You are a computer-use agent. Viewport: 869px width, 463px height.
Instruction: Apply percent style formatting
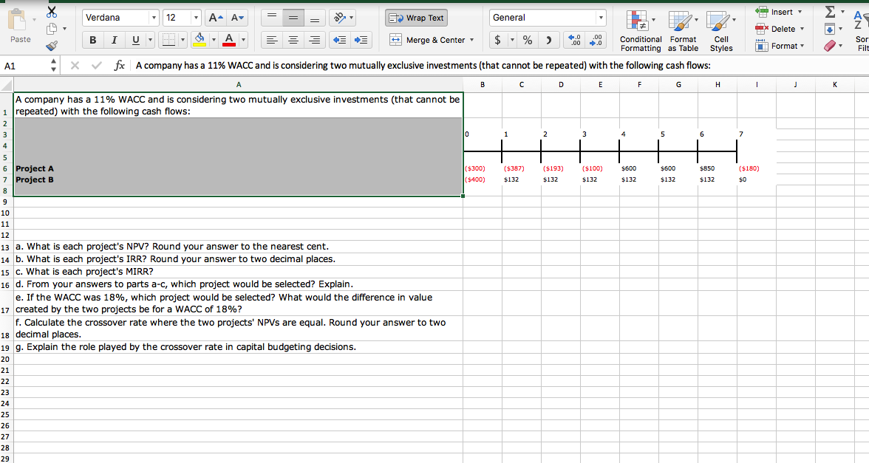tap(528, 40)
